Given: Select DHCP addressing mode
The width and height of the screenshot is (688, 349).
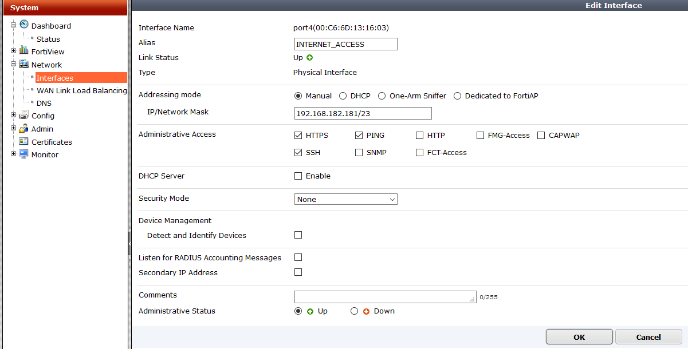Looking at the screenshot, I should (343, 96).
